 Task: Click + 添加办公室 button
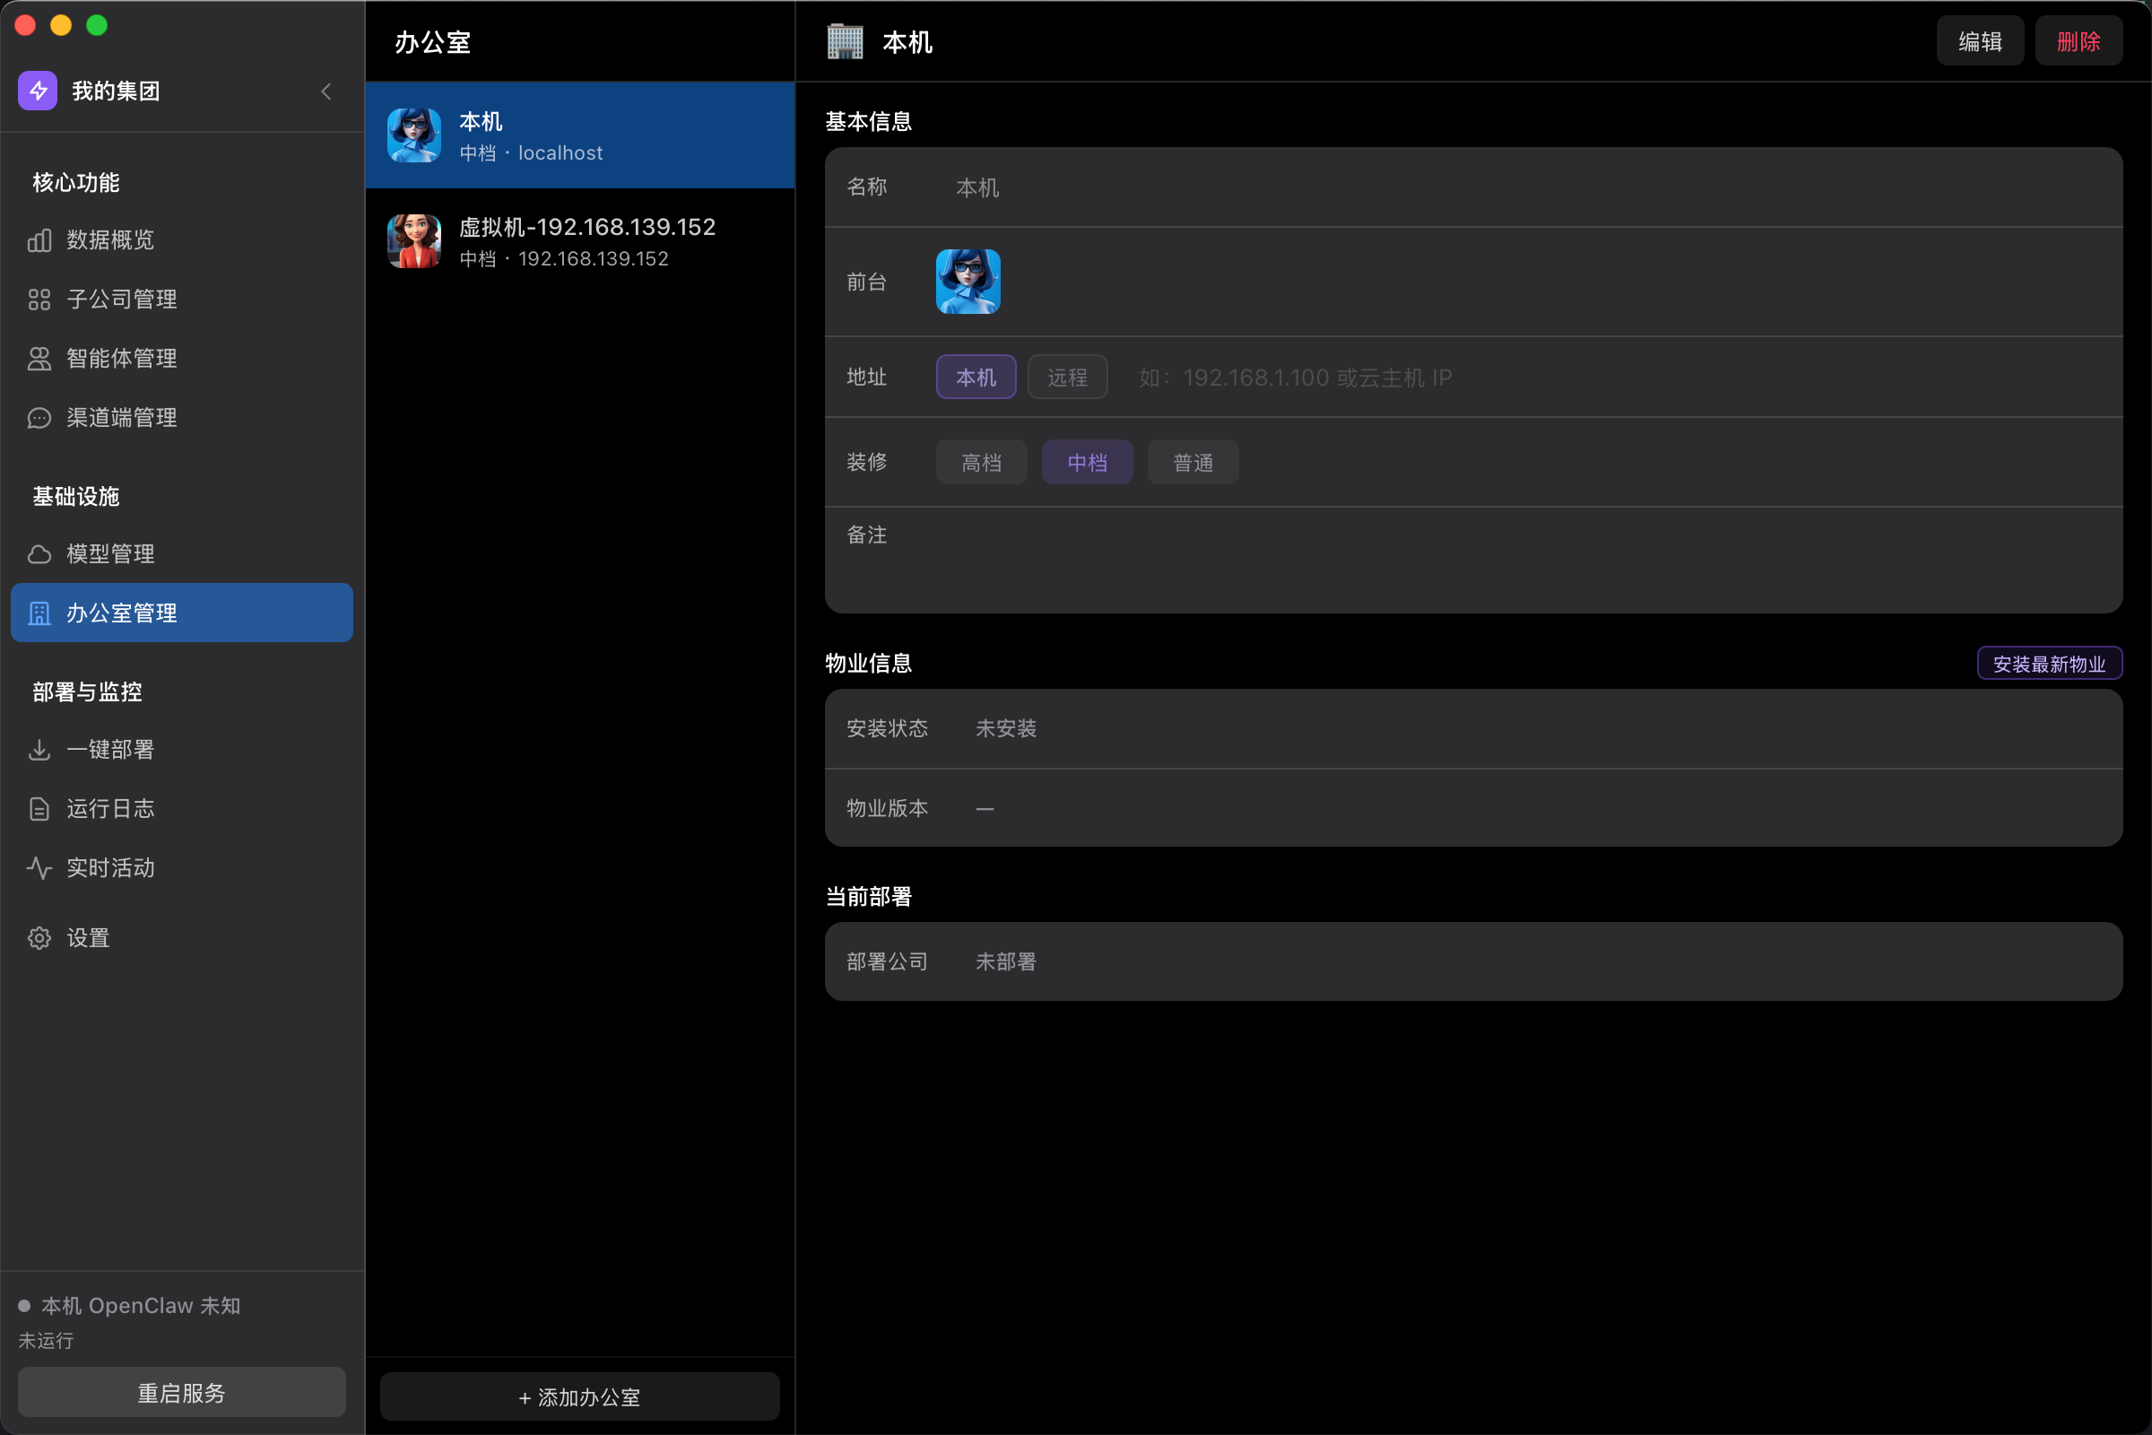[579, 1396]
